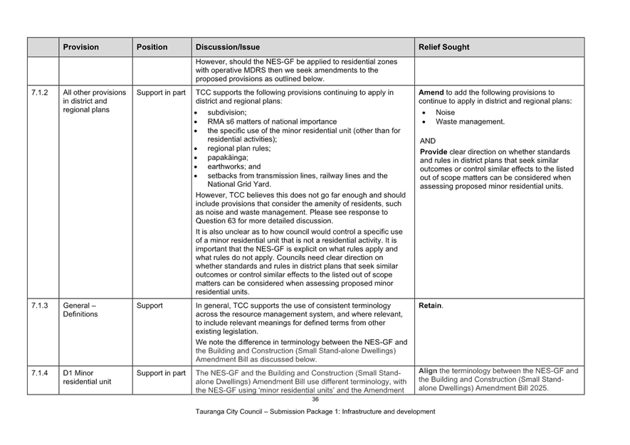
Task: Click 'regional plan rules;' bullet item
Action: coord(239,149)
